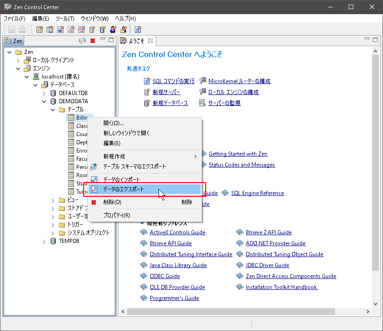383x331 pixels.
Task: Expand the DEFAULTDB database node
Action: [x=45, y=93]
